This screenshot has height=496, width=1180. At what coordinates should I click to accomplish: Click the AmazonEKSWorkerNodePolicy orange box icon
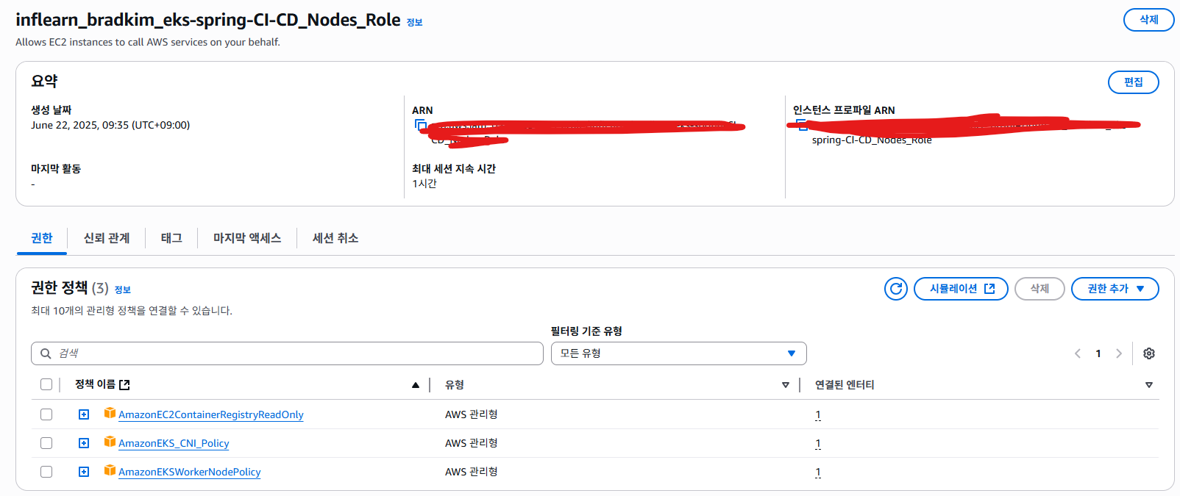(110, 470)
